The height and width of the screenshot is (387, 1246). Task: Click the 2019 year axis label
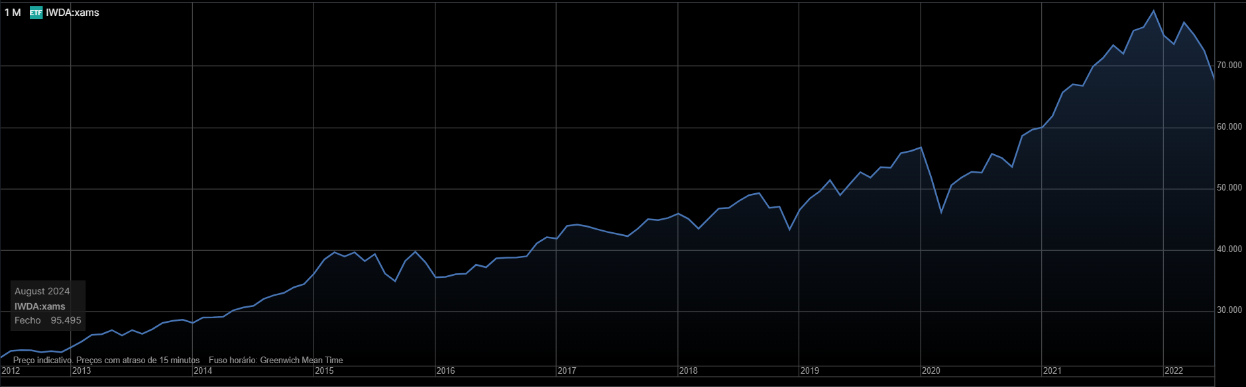[809, 370]
